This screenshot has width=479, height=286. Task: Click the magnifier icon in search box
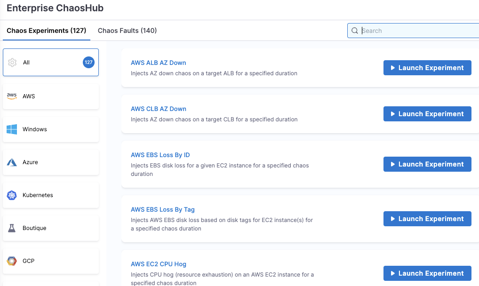[x=355, y=31]
